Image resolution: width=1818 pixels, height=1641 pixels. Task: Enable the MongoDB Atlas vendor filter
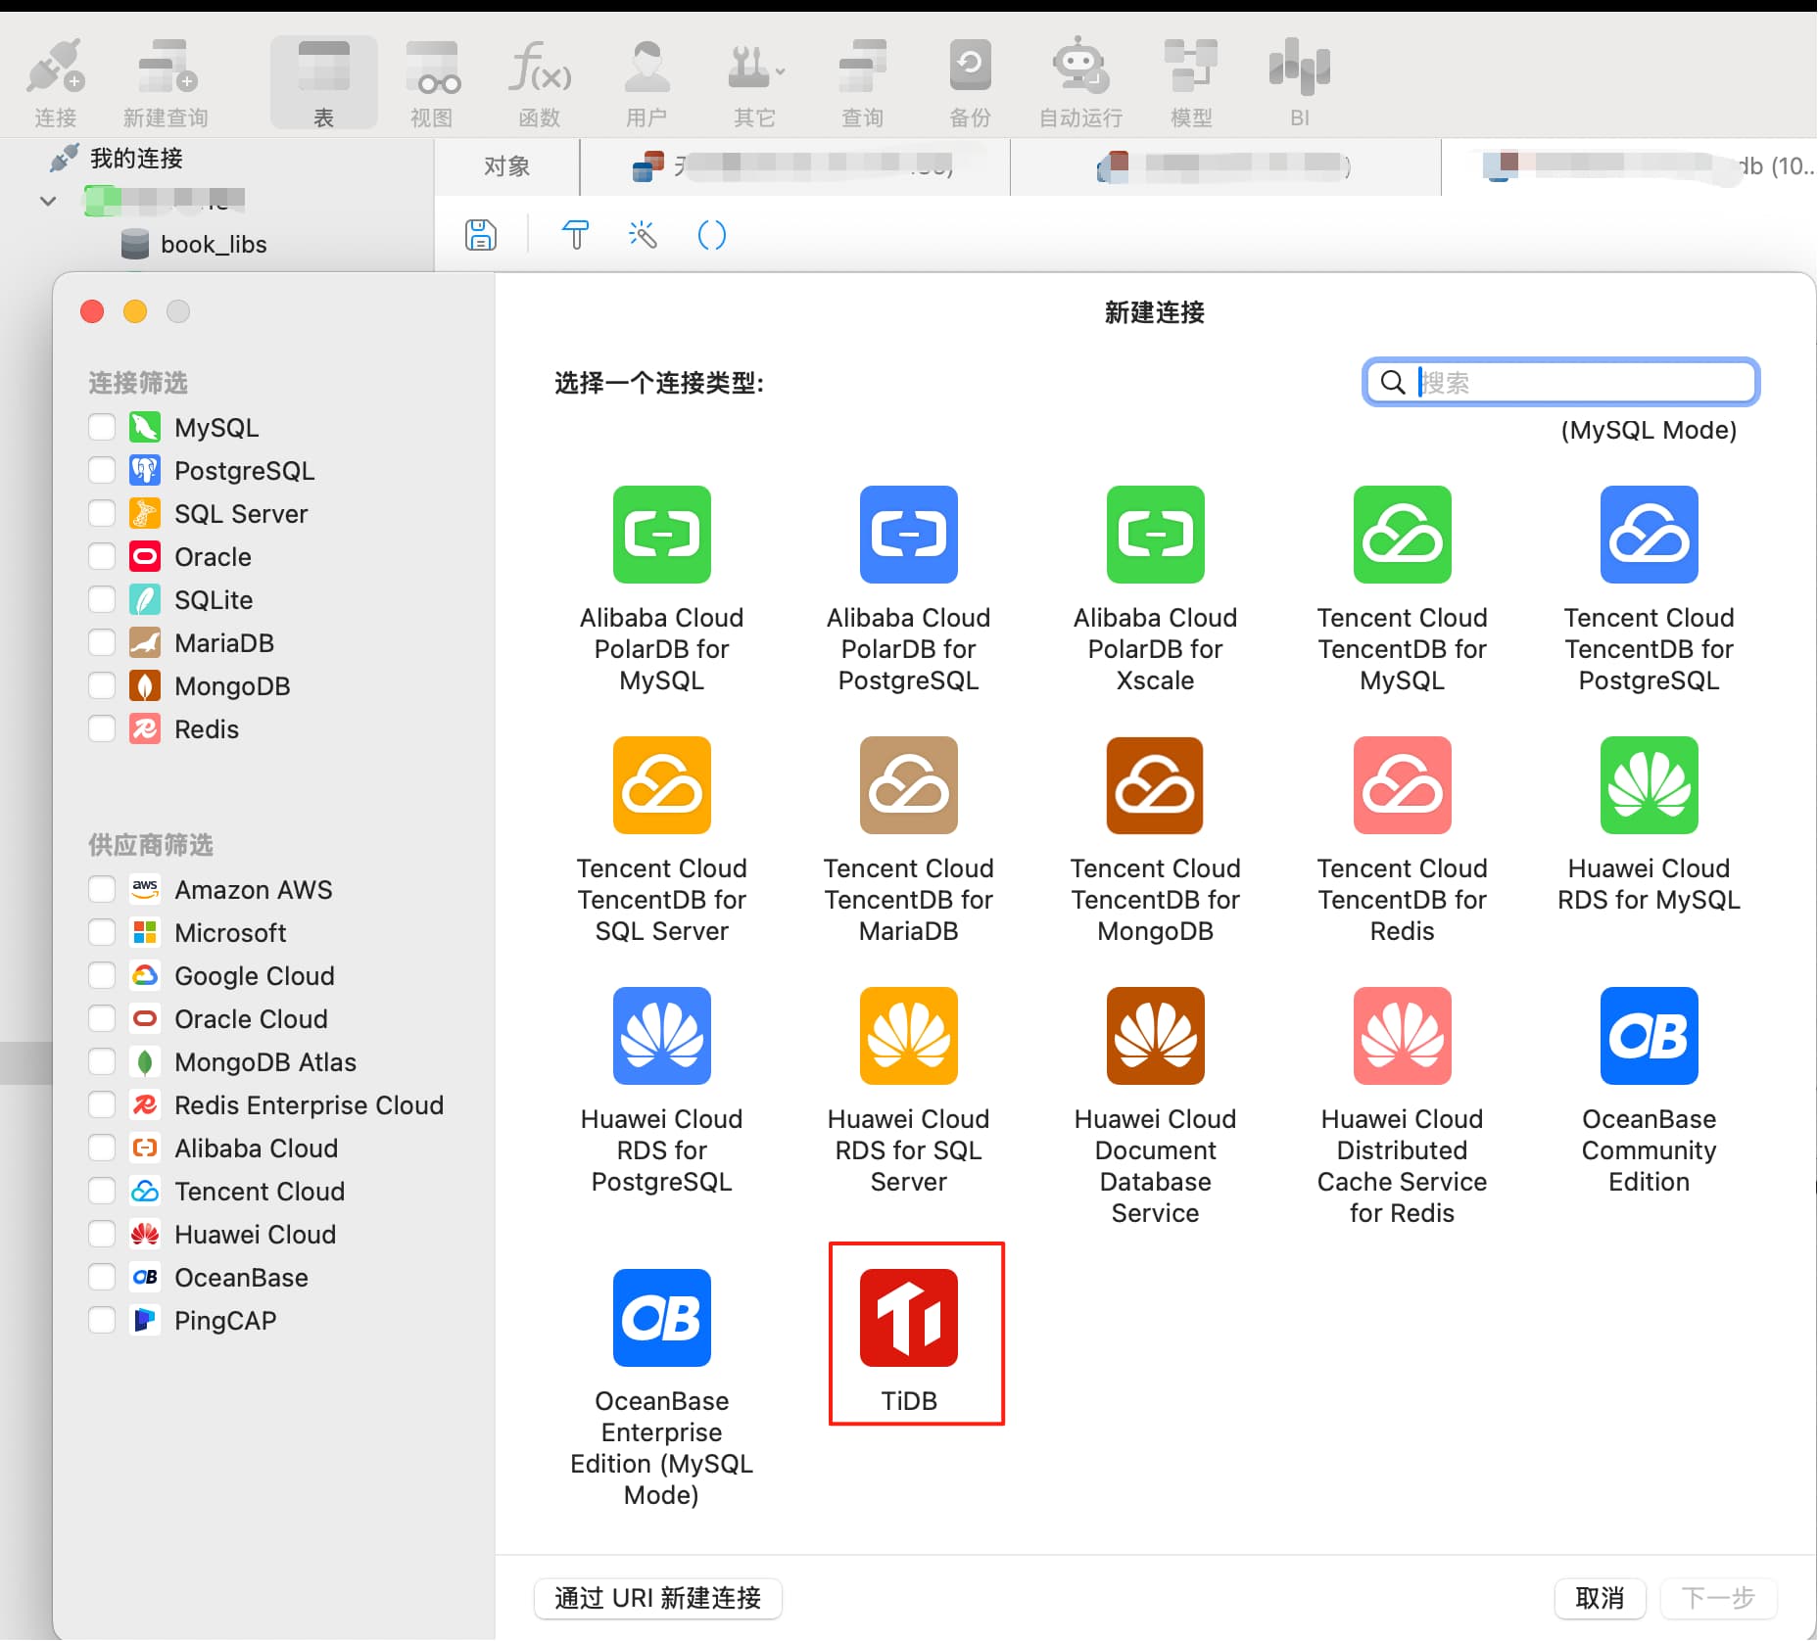click(102, 1061)
